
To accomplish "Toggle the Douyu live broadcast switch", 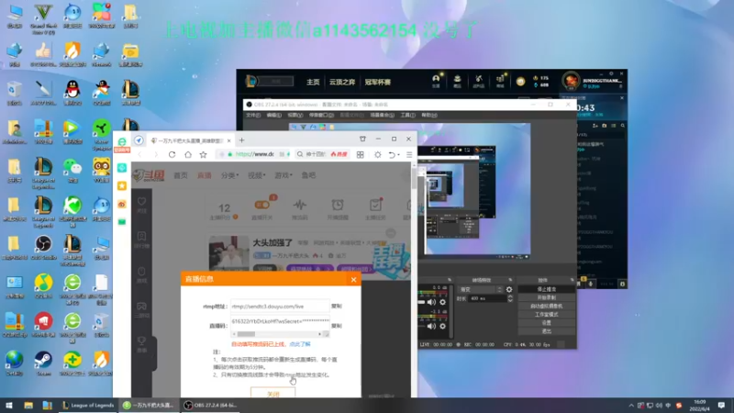I will tap(261, 205).
